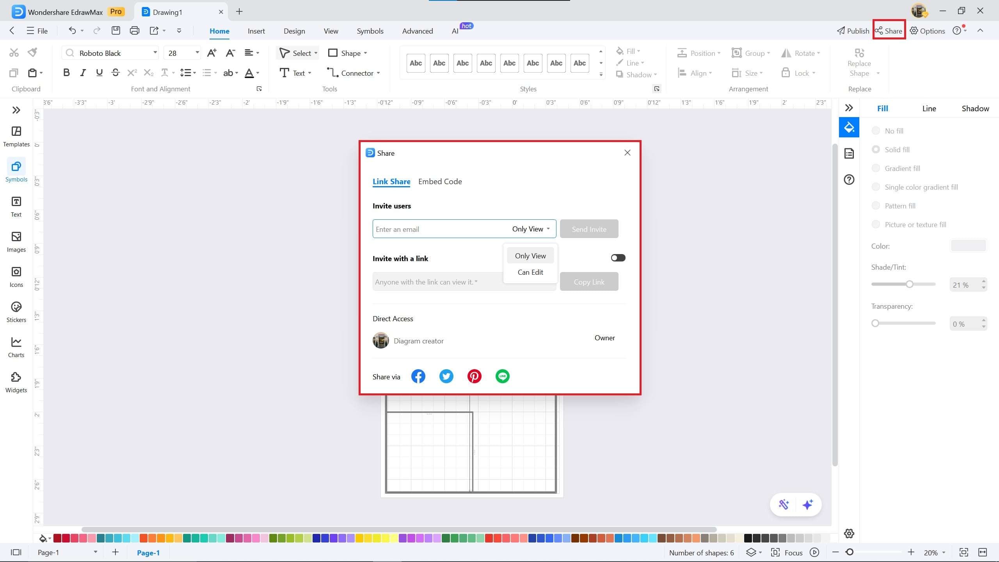Click the Send Invite button
999x562 pixels.
pyautogui.click(x=588, y=229)
